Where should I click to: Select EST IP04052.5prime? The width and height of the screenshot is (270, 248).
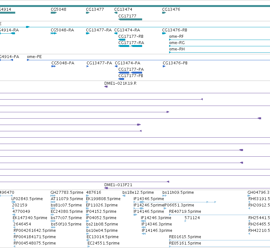tap(101, 218)
